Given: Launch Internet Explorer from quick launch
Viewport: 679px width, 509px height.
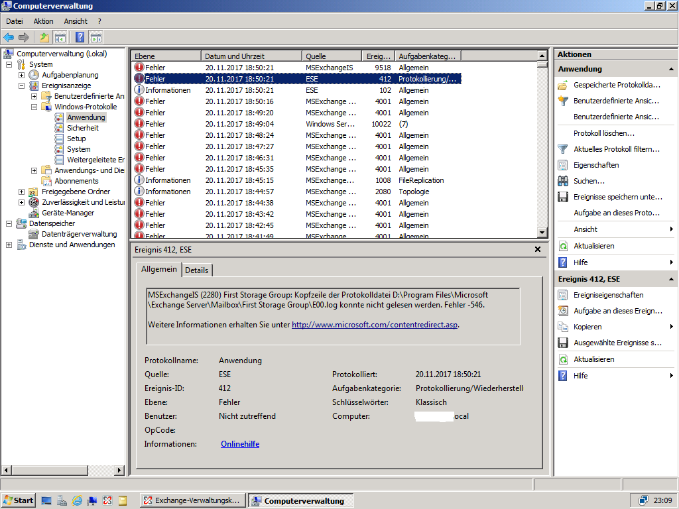Looking at the screenshot, I should pyautogui.click(x=77, y=500).
